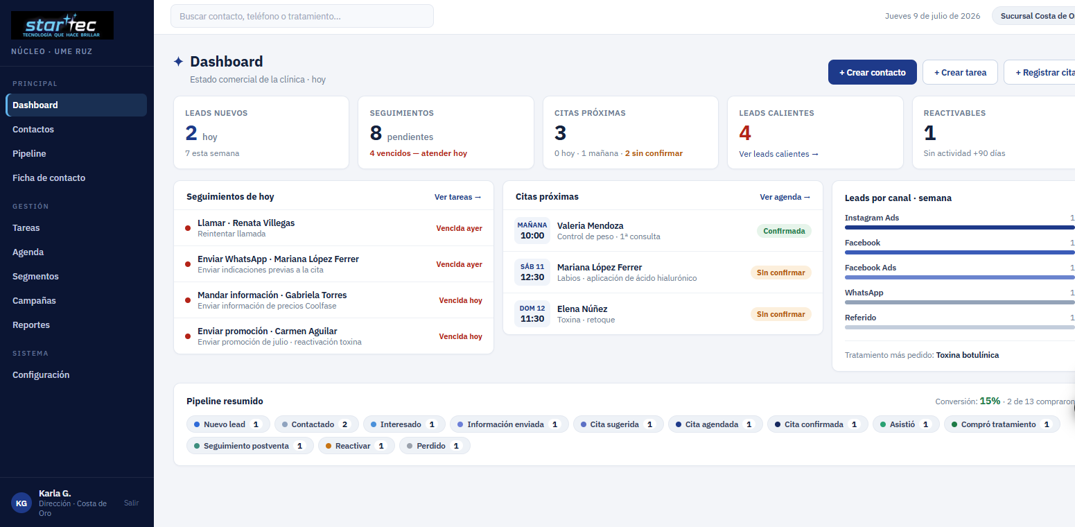Click the Star Tec logo image

click(x=62, y=25)
